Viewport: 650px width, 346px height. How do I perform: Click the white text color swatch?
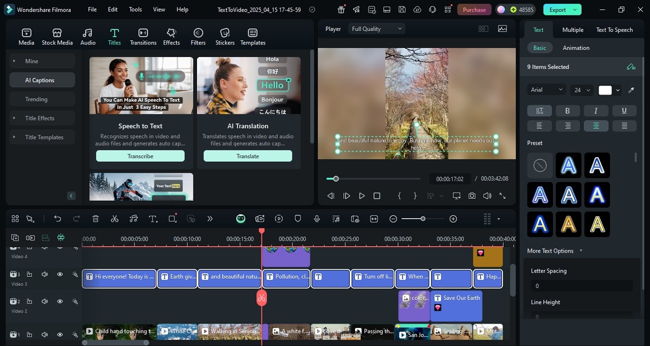pos(605,90)
